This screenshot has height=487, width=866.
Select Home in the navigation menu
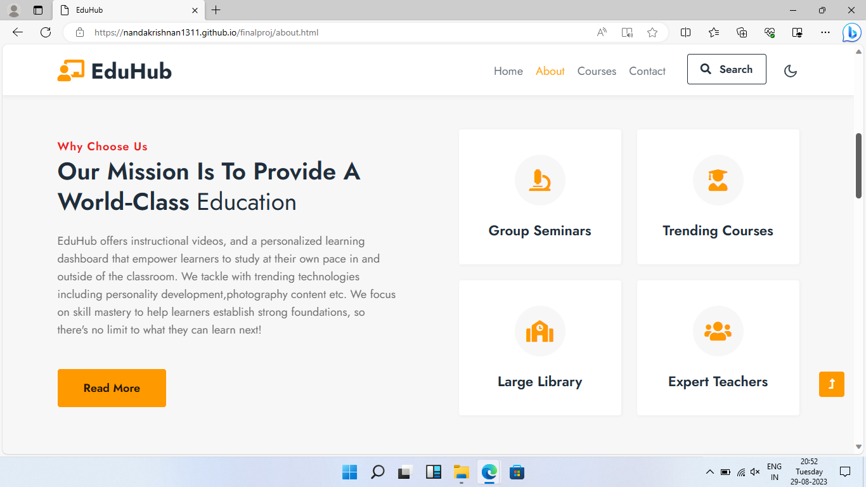[x=508, y=71]
